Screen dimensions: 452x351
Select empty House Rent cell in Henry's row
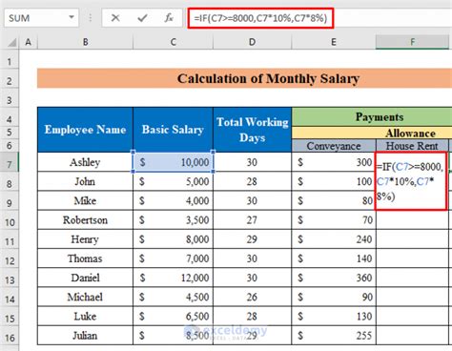(x=412, y=239)
